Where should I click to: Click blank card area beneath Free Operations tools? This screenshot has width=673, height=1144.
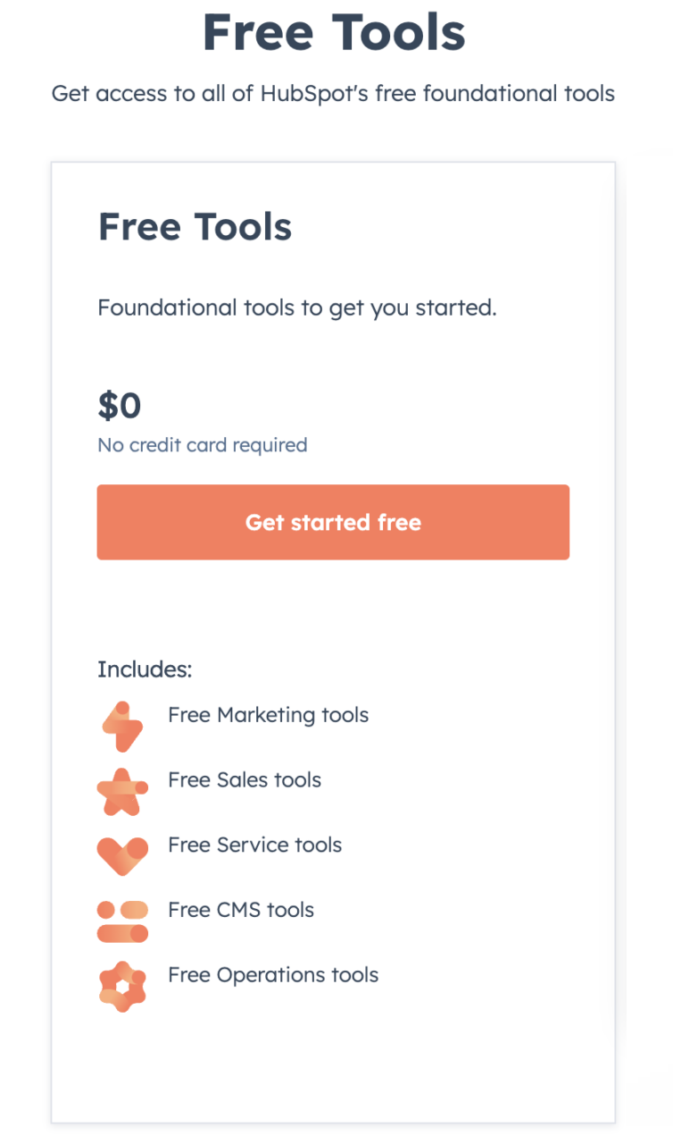coord(333,1064)
